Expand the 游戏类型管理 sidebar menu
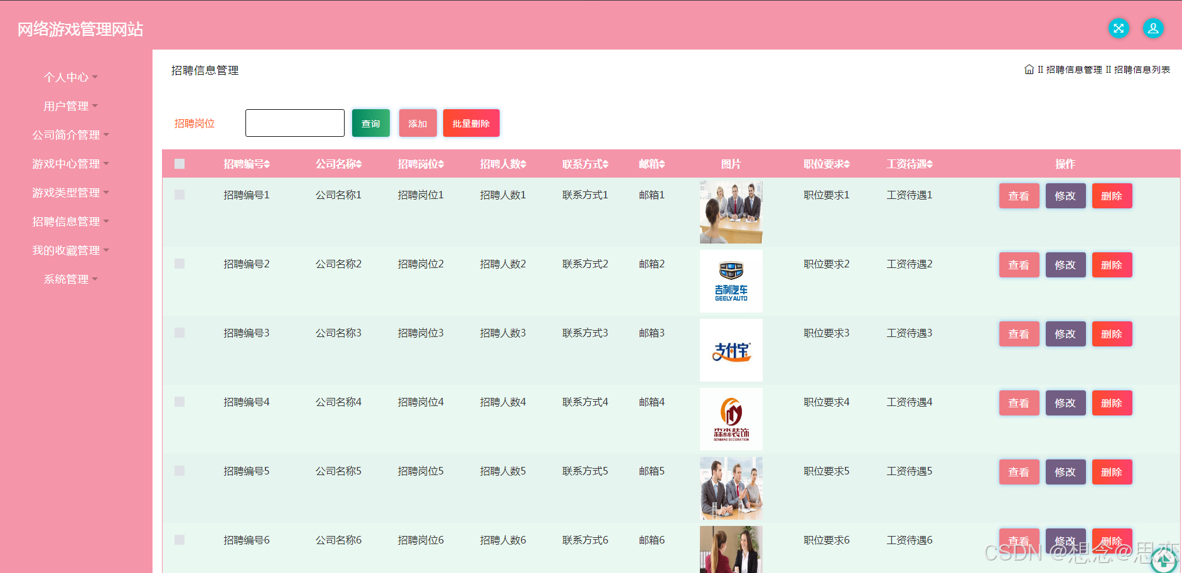This screenshot has height=573, width=1182. tap(71, 193)
